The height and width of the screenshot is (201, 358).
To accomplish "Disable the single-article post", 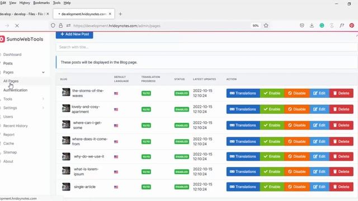I will point(297,186).
